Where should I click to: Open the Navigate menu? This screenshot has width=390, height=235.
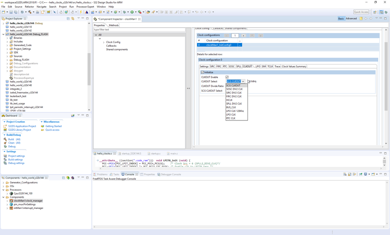tap(41, 7)
